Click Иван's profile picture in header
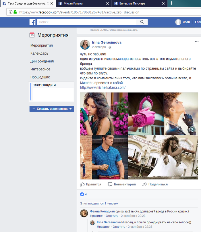 tap(178, 22)
